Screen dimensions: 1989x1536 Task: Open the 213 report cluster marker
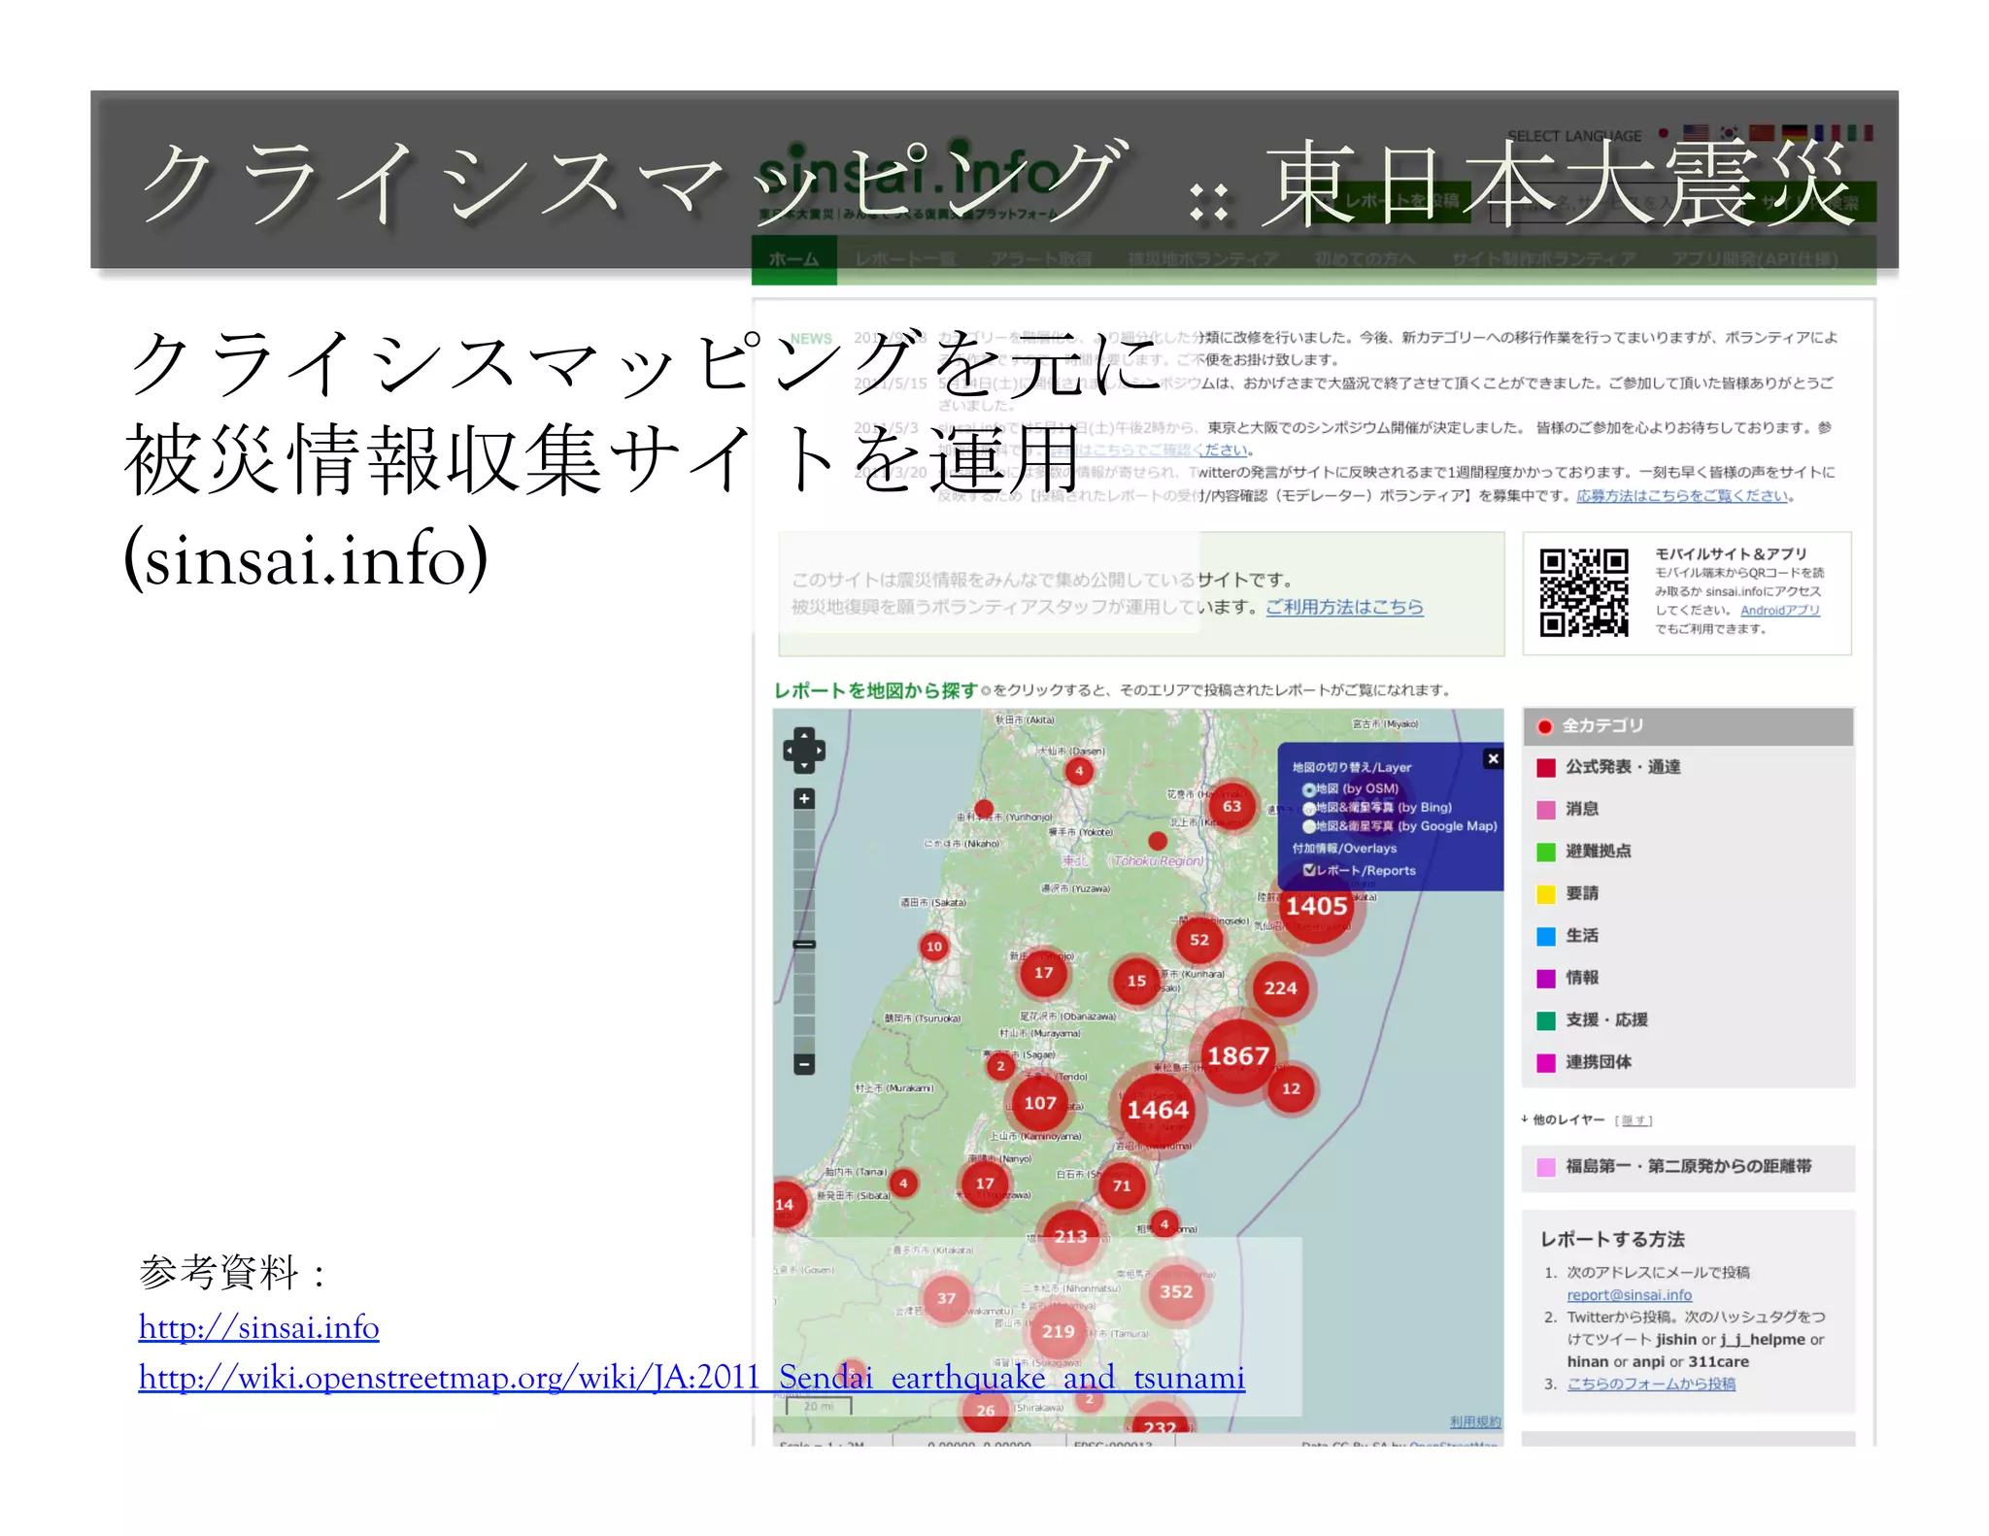[x=1071, y=1236]
